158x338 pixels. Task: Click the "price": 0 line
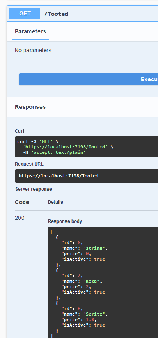[76, 254]
